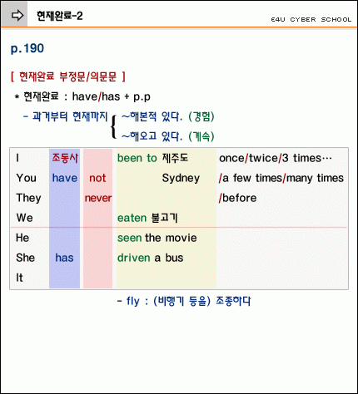Click the have/has + p.p formula line
The width and height of the screenshot is (358, 394).
point(82,96)
